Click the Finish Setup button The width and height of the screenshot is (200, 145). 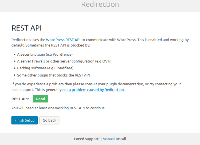[x=24, y=120]
